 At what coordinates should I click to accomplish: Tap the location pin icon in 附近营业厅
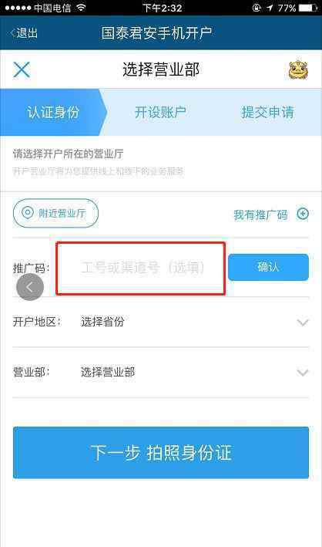click(x=28, y=212)
